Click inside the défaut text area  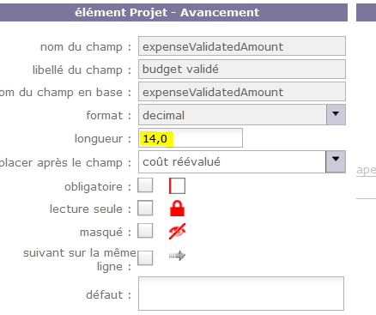241,294
